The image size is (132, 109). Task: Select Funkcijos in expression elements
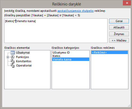22,57
